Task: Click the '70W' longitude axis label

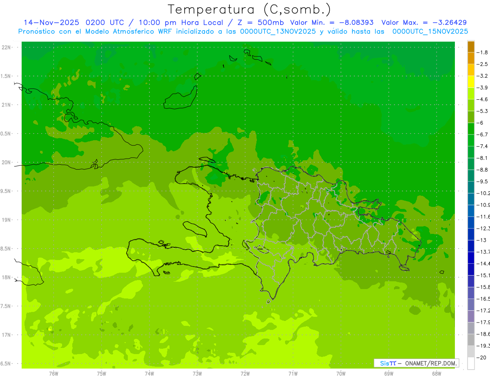Action: click(341, 374)
